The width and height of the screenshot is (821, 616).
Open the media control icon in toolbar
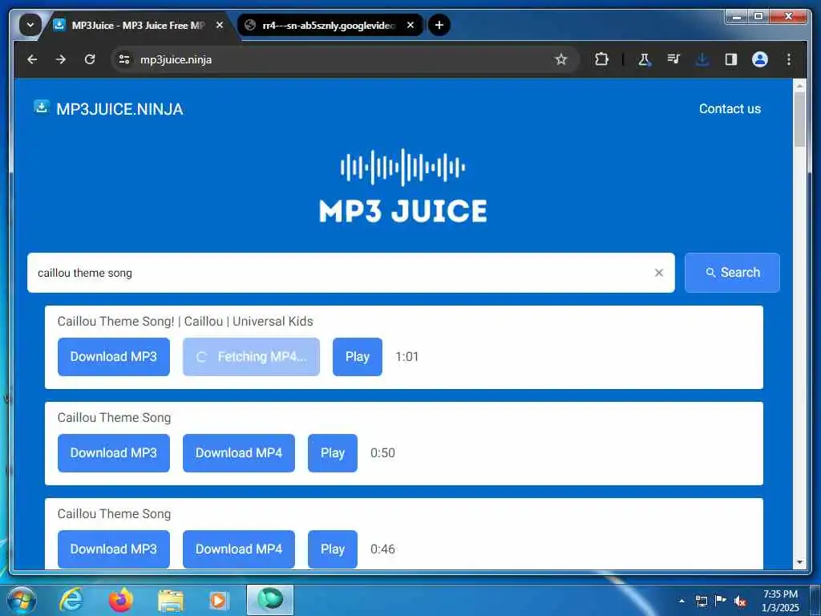tap(673, 59)
